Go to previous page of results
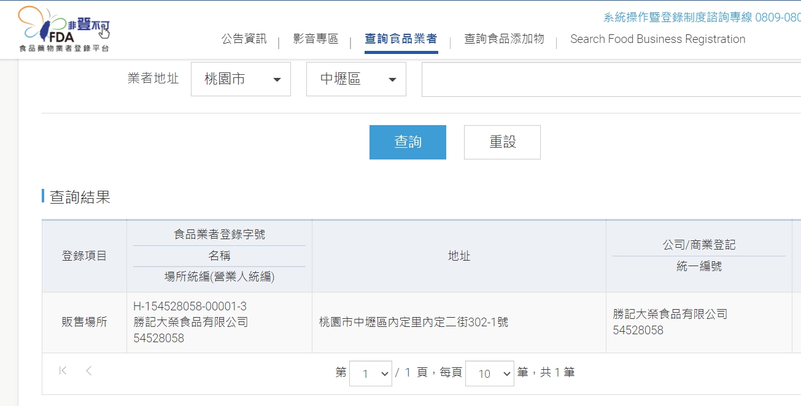Viewport: 801px width, 406px height. click(x=89, y=370)
